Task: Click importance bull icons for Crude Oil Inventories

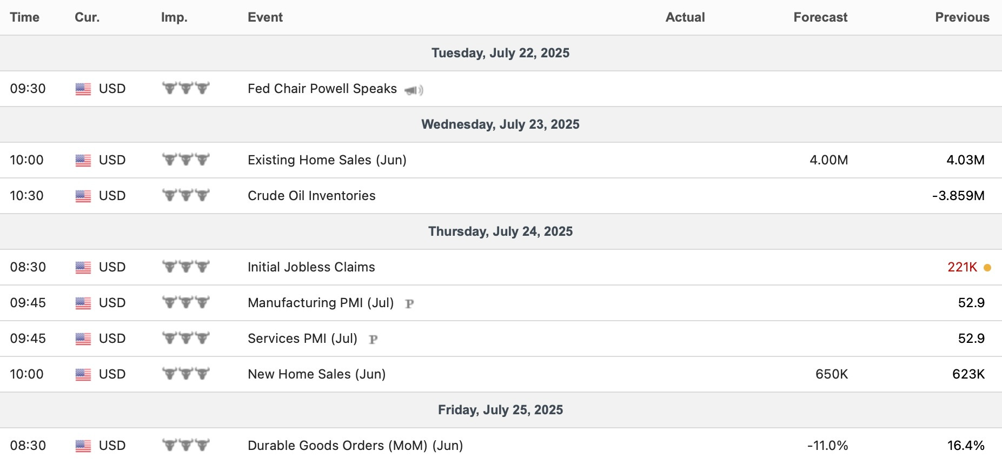Action: [185, 195]
